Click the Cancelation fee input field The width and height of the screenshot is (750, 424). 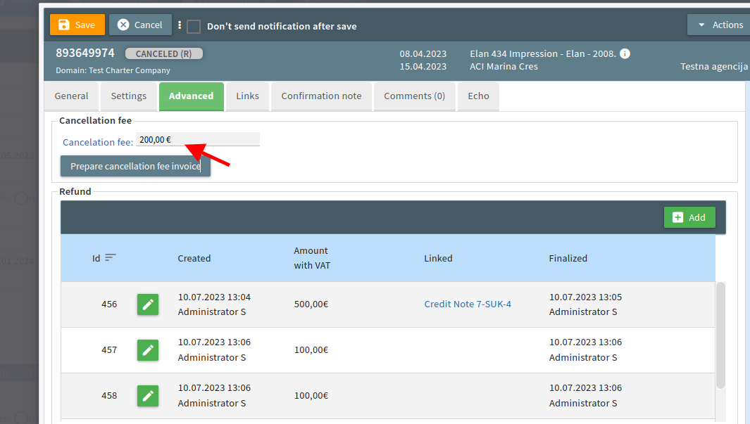pyautogui.click(x=198, y=139)
